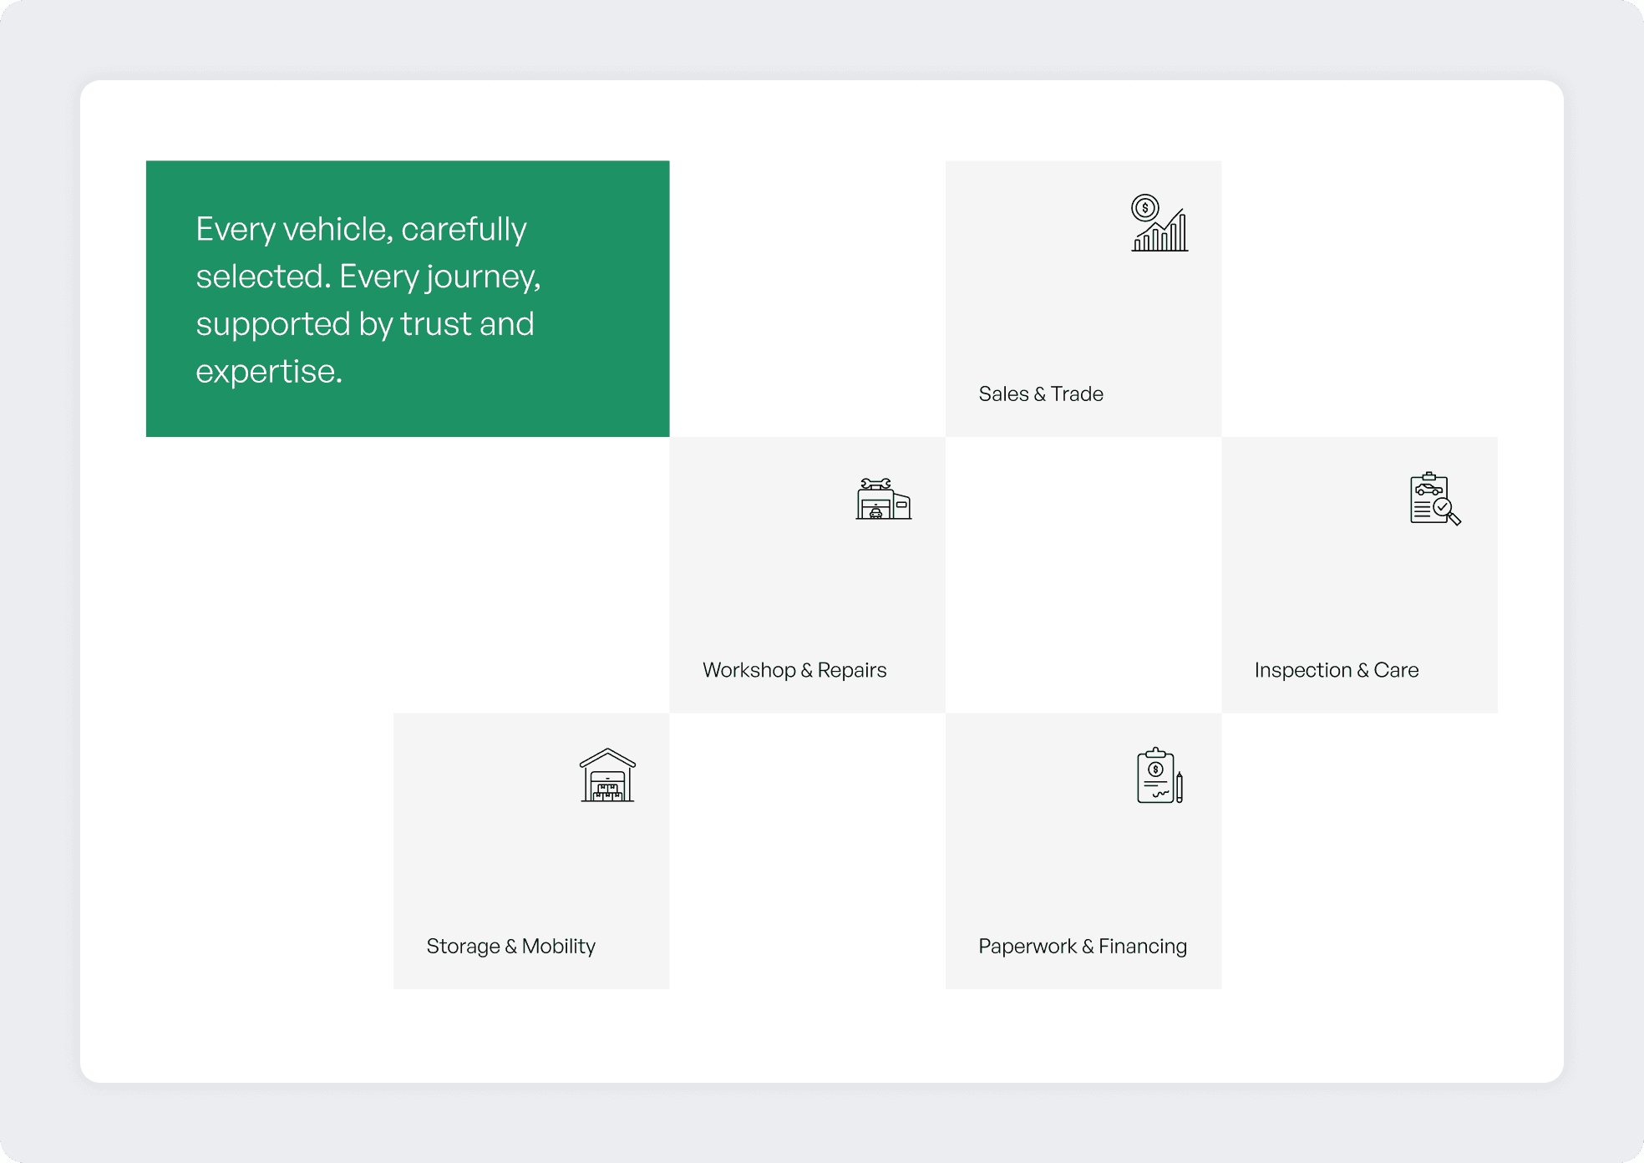
Task: Click the storage warehouse icon
Action: (607, 775)
